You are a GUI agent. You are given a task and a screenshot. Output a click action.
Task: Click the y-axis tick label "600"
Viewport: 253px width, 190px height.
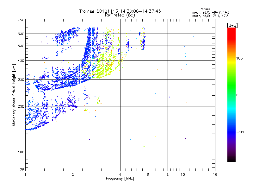pyautogui.click(x=21, y=34)
